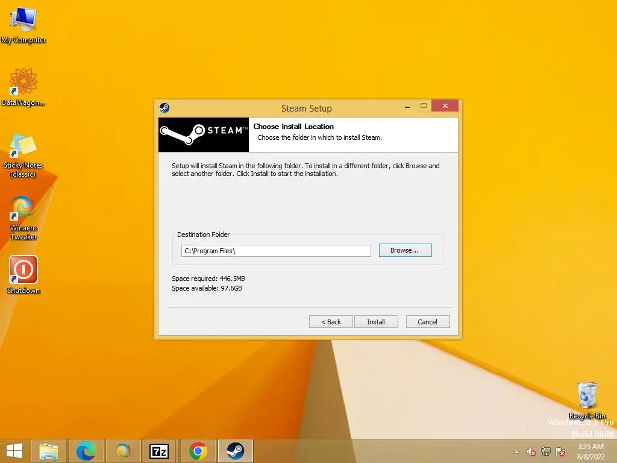Click the muted speaker tray icon
Screen dimensions: 617x463
pos(531,452)
